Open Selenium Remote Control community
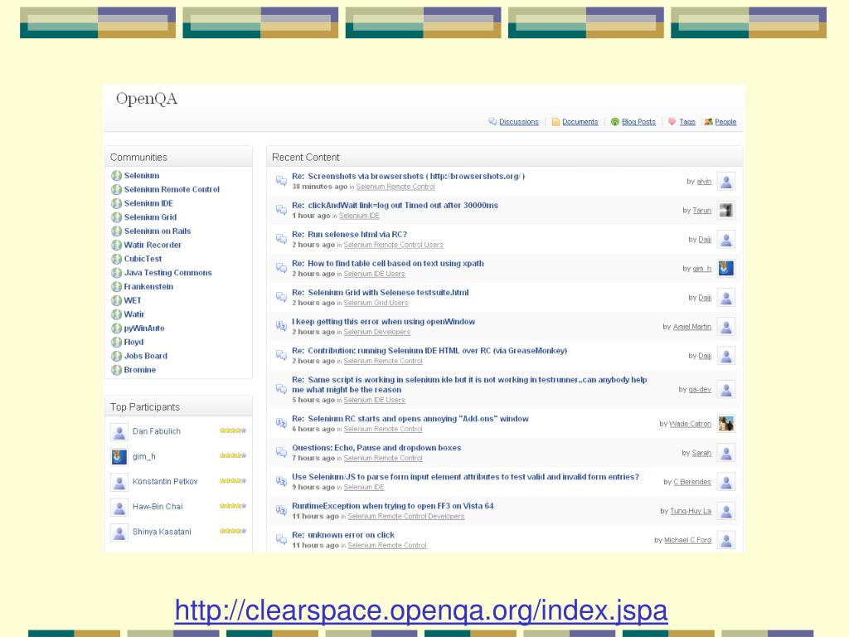The width and height of the screenshot is (849, 637). tap(172, 190)
